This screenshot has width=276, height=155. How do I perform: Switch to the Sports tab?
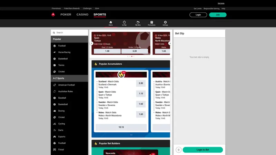tap(100, 14)
